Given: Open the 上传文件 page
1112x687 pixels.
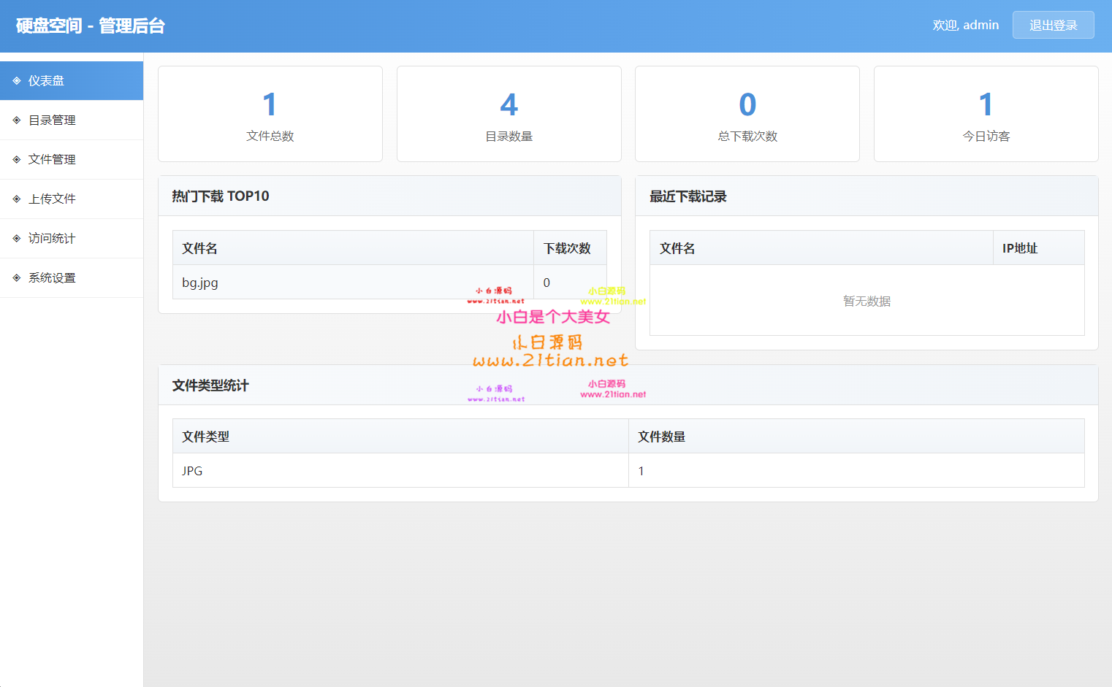Looking at the screenshot, I should click(x=52, y=199).
